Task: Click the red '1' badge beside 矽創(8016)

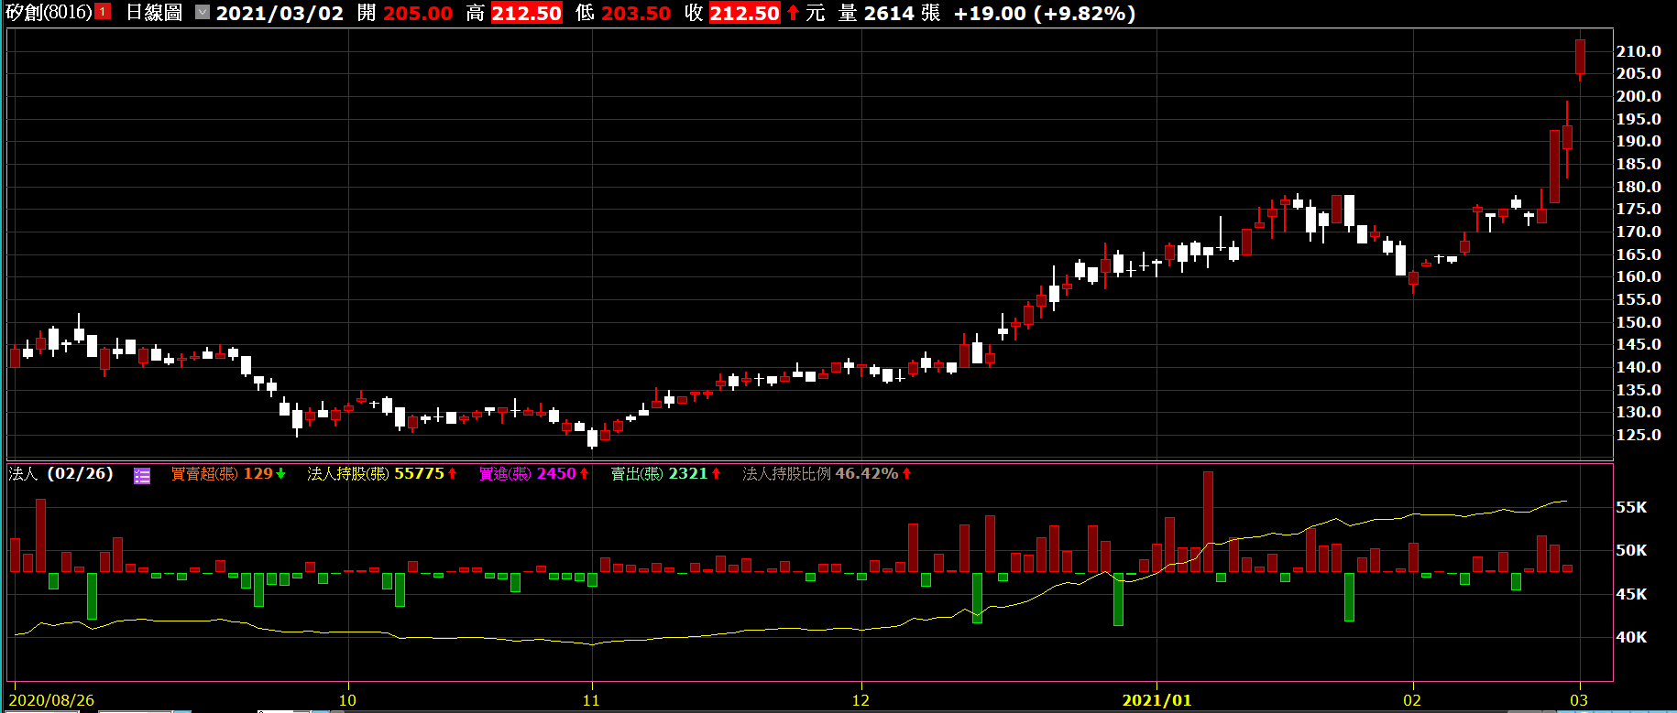Action: pyautogui.click(x=103, y=12)
